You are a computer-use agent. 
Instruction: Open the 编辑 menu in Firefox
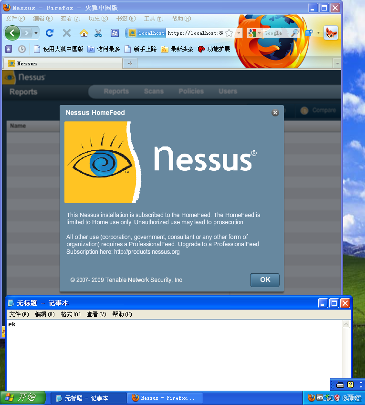[43, 19]
